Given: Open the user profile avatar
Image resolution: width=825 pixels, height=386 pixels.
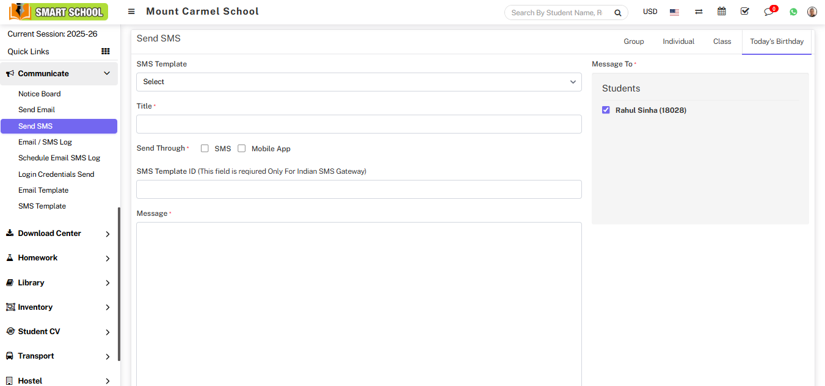Looking at the screenshot, I should [812, 12].
